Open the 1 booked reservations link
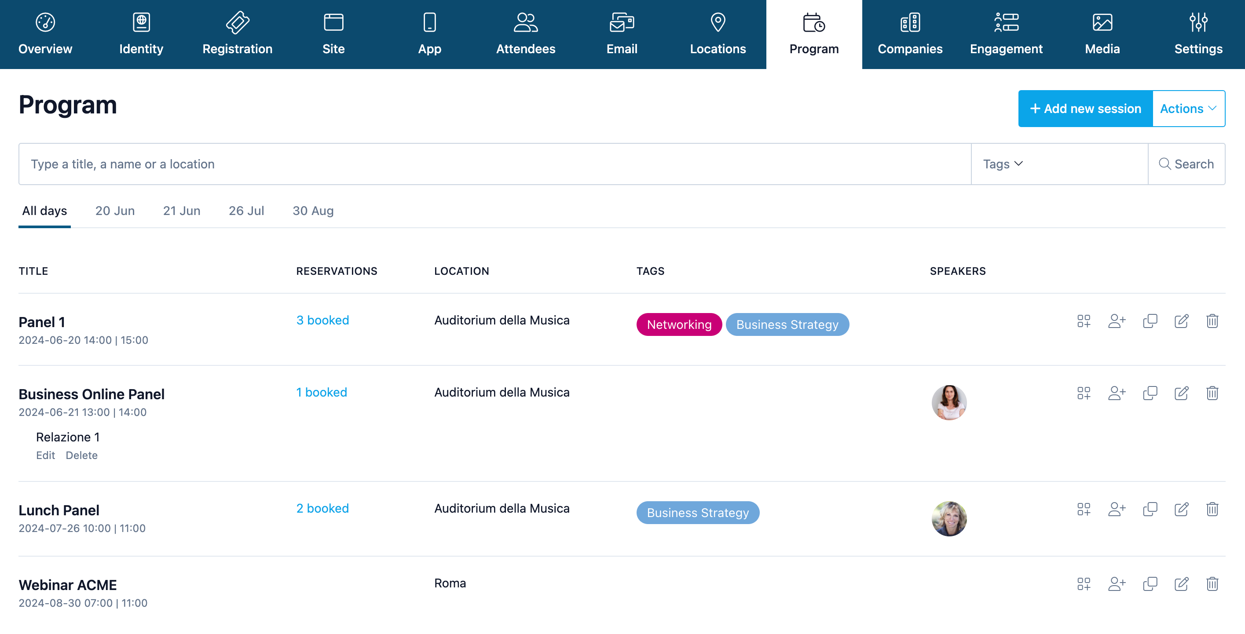This screenshot has height=634, width=1245. pos(322,392)
